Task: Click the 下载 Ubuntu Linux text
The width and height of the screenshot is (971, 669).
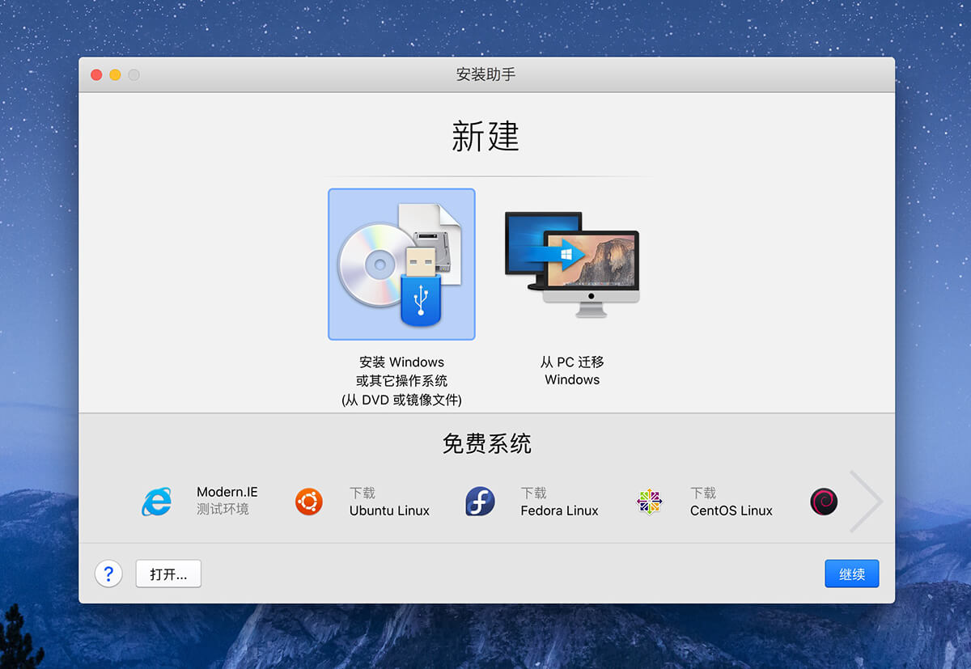Action: pos(389,502)
